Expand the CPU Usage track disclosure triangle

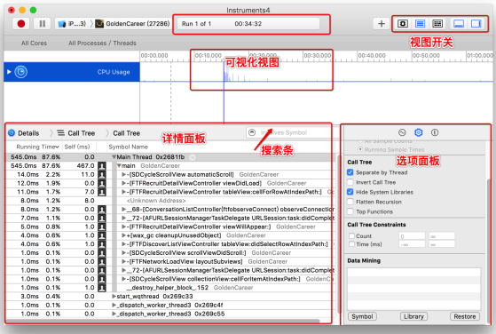click(9, 72)
